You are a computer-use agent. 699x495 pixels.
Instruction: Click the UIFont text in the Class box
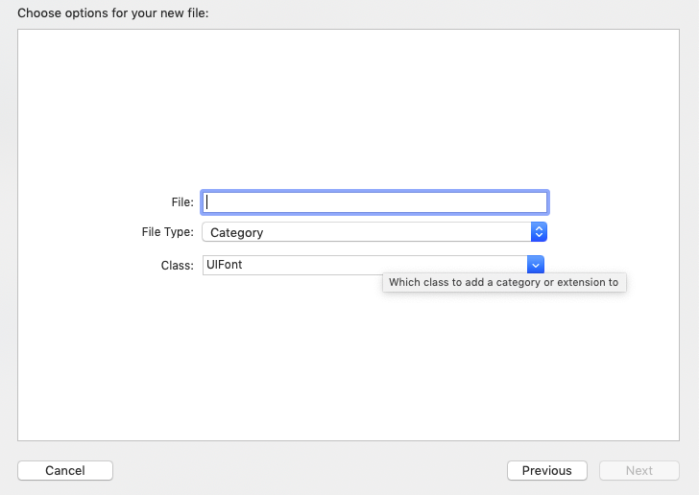[x=224, y=265]
